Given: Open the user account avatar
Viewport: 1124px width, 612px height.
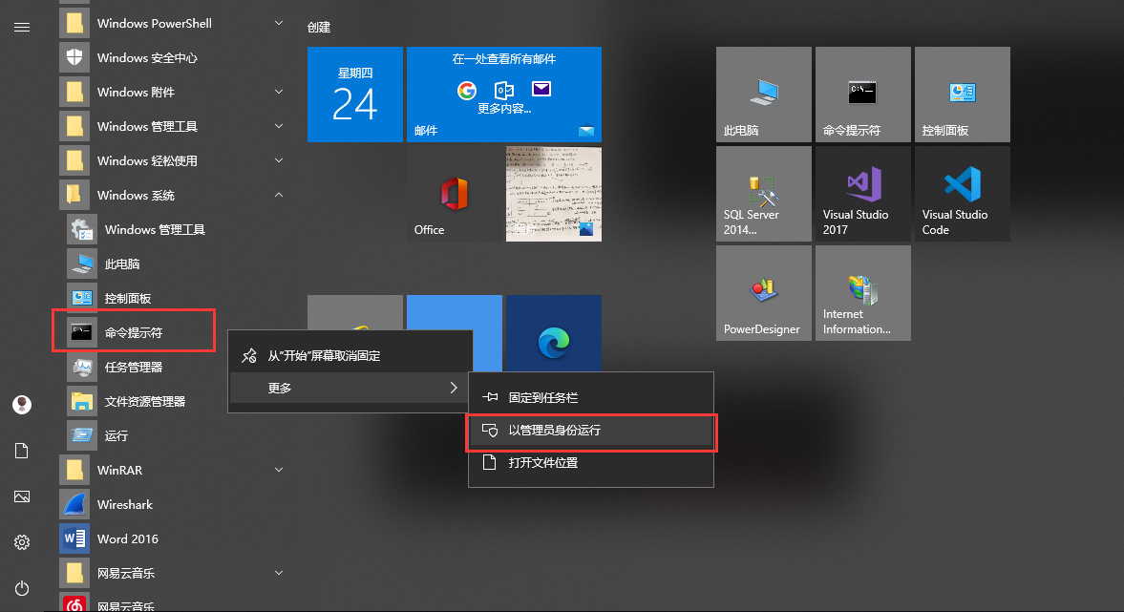Looking at the screenshot, I should (x=22, y=405).
